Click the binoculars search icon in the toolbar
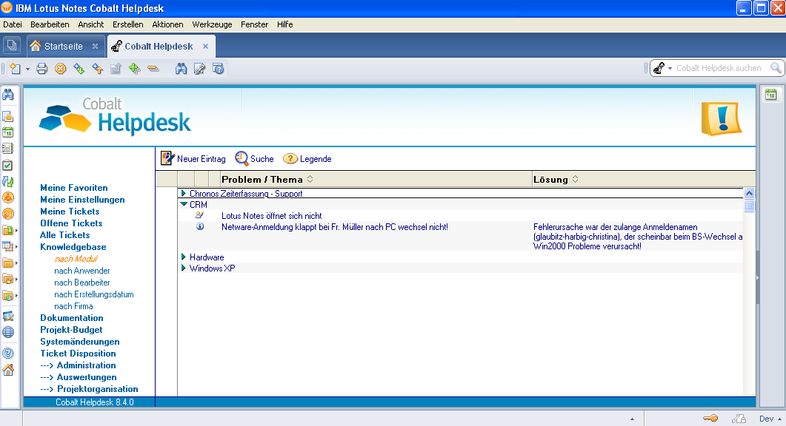 pyautogui.click(x=181, y=69)
